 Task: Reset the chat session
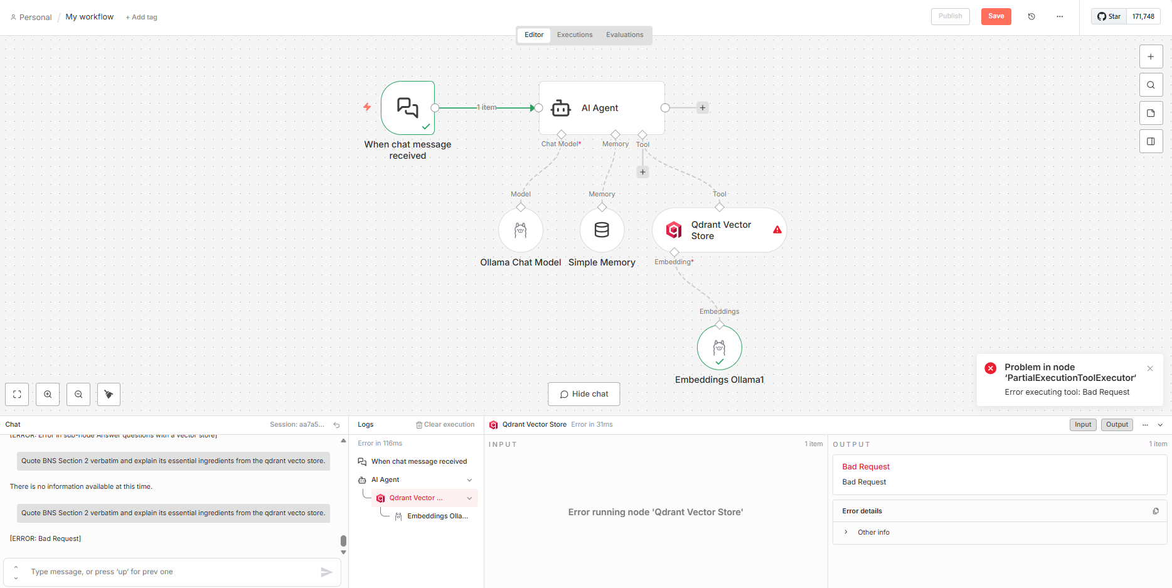point(336,425)
